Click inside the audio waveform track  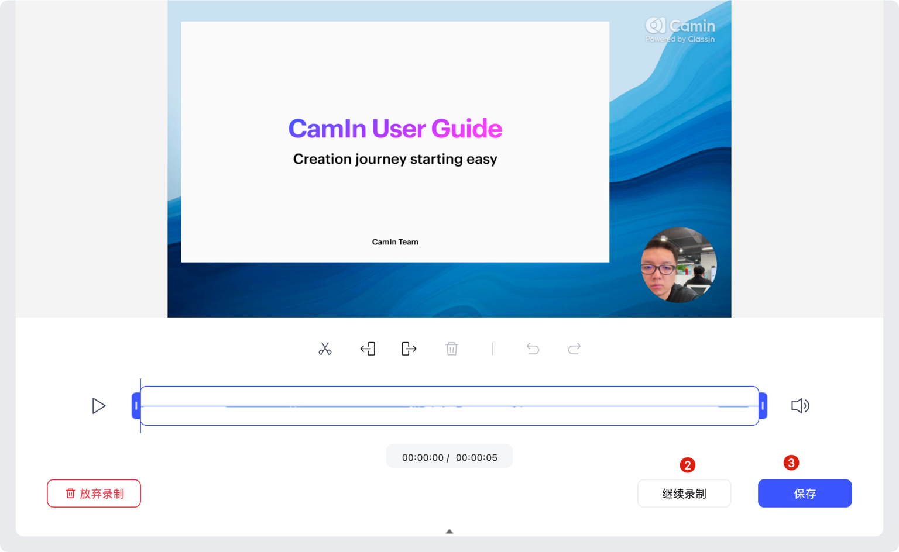[449, 406]
